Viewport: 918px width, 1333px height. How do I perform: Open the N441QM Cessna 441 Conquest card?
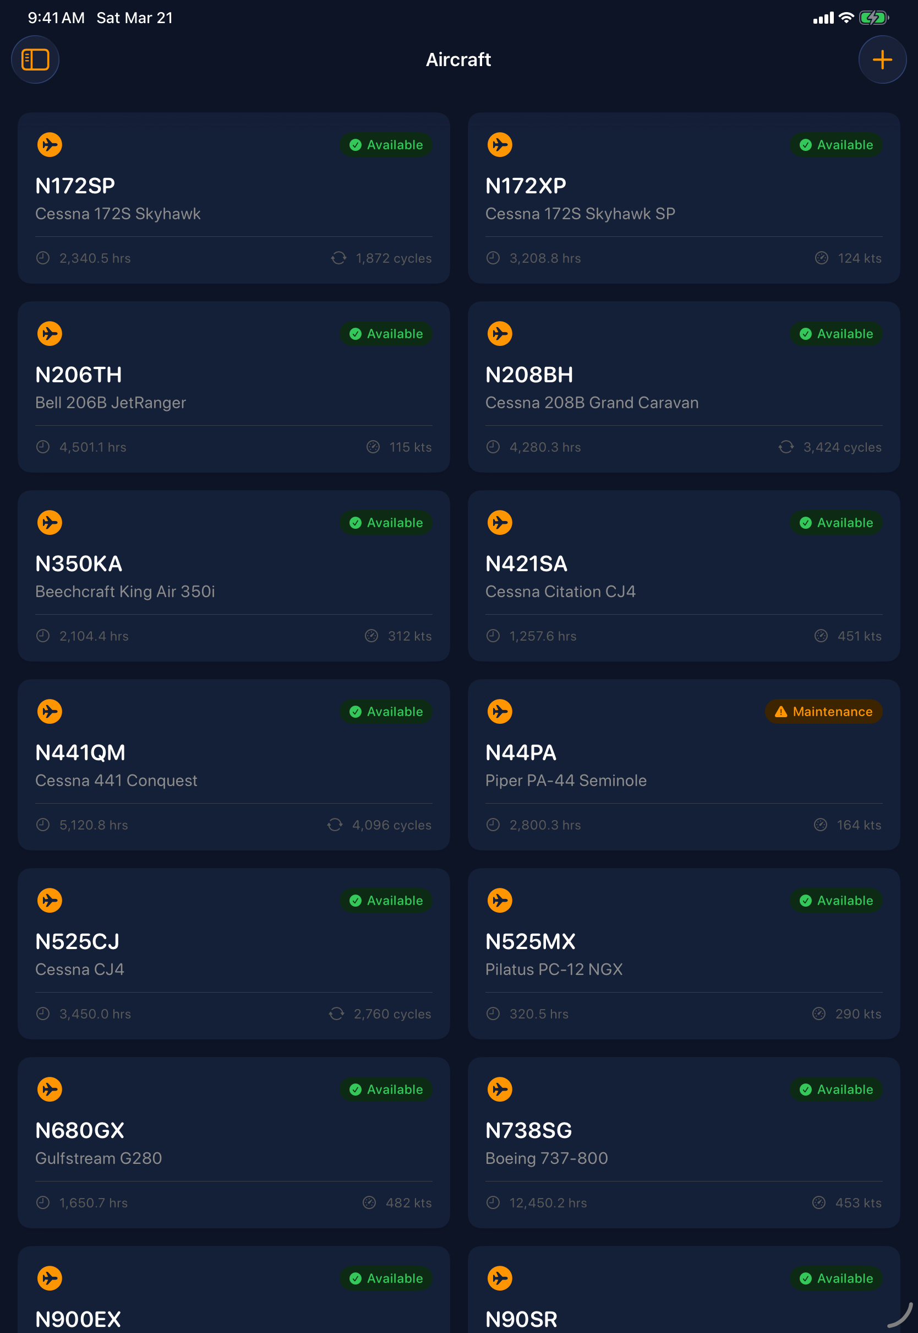(233, 765)
